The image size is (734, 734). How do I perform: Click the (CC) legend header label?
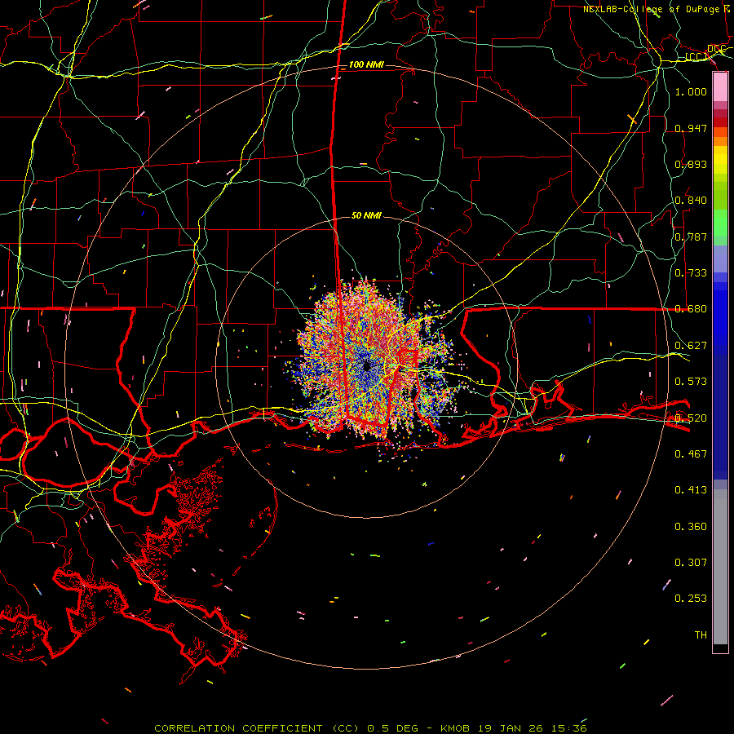696,57
